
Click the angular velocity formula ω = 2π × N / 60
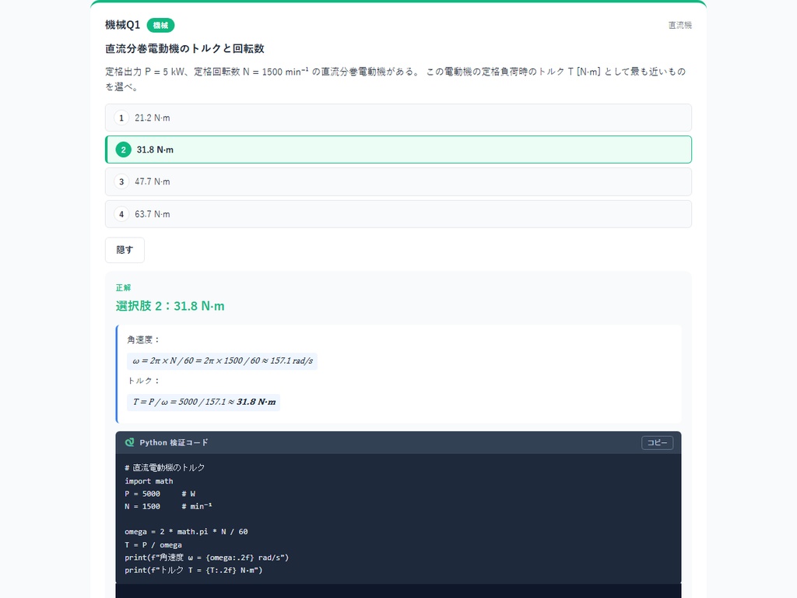[222, 361]
